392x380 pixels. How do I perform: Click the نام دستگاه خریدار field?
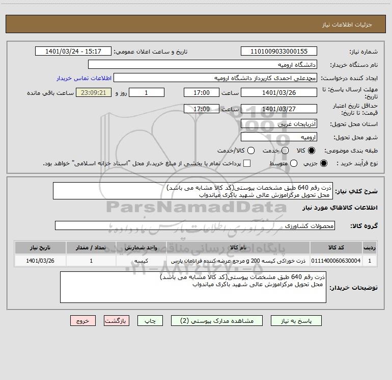coord(203,64)
